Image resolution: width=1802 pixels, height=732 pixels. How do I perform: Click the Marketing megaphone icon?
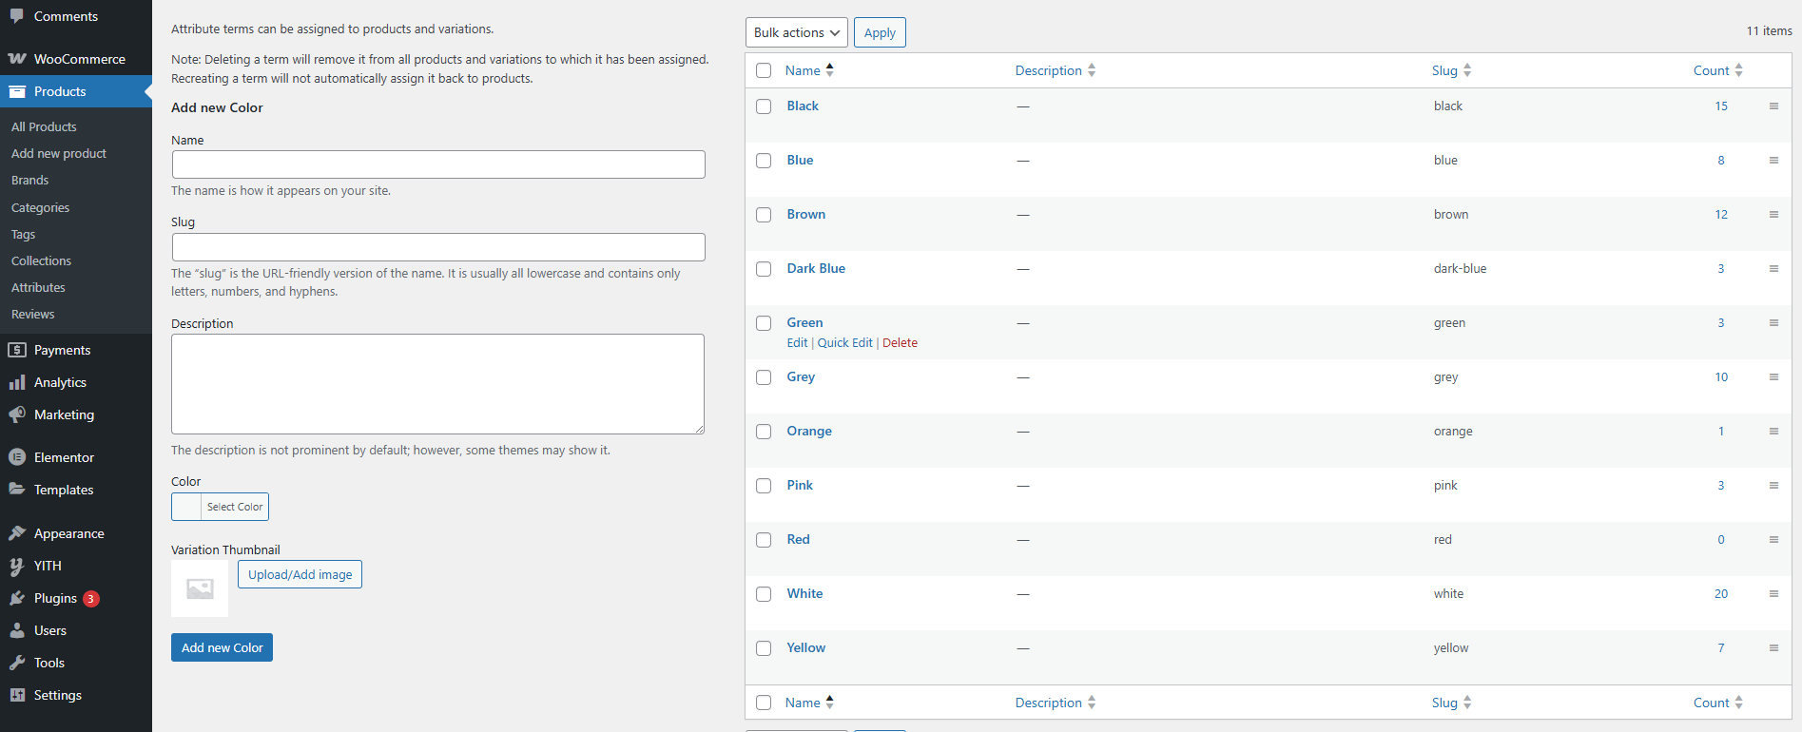pyautogui.click(x=17, y=414)
